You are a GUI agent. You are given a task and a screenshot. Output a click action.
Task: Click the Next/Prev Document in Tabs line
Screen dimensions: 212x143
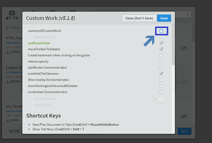coord(76,125)
